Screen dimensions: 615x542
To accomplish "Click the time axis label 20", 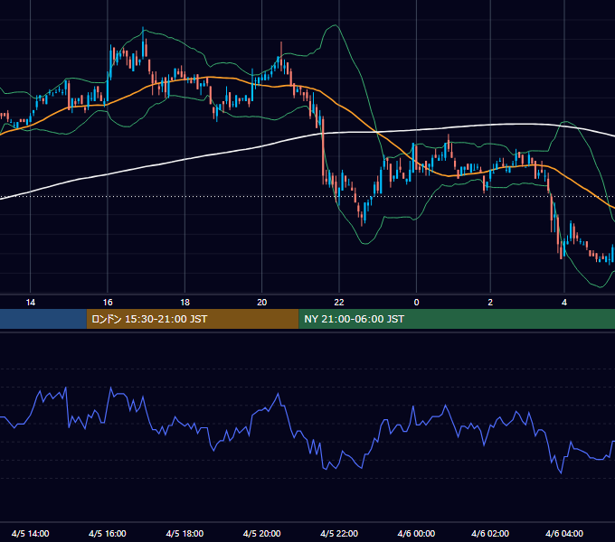I will [x=262, y=303].
